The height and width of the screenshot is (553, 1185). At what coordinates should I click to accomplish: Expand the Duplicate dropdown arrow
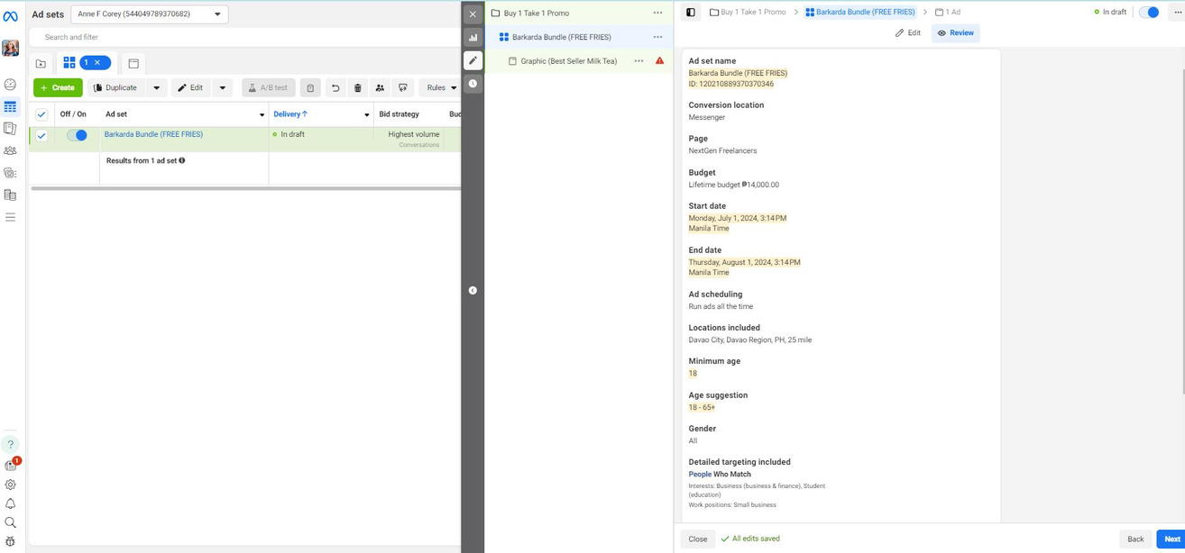coord(156,87)
